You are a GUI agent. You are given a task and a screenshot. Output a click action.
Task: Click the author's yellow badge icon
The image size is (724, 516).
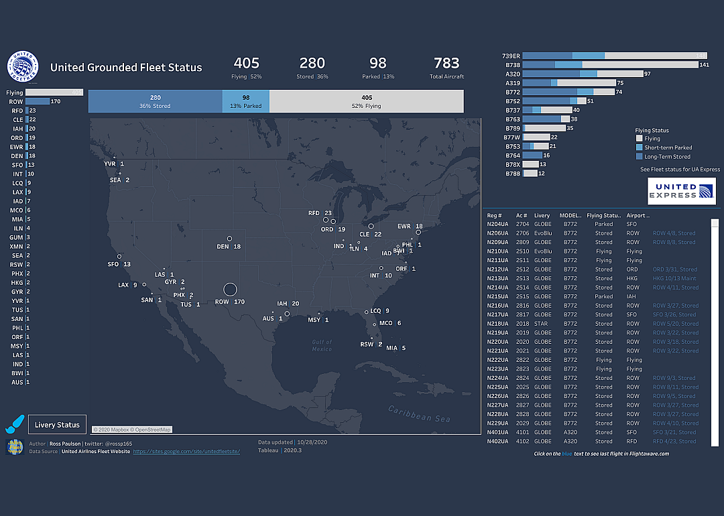(x=15, y=447)
